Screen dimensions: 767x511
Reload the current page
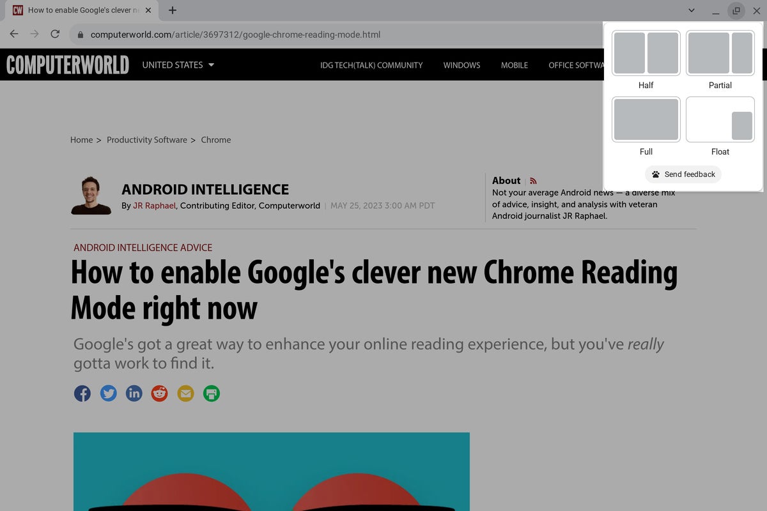click(55, 34)
